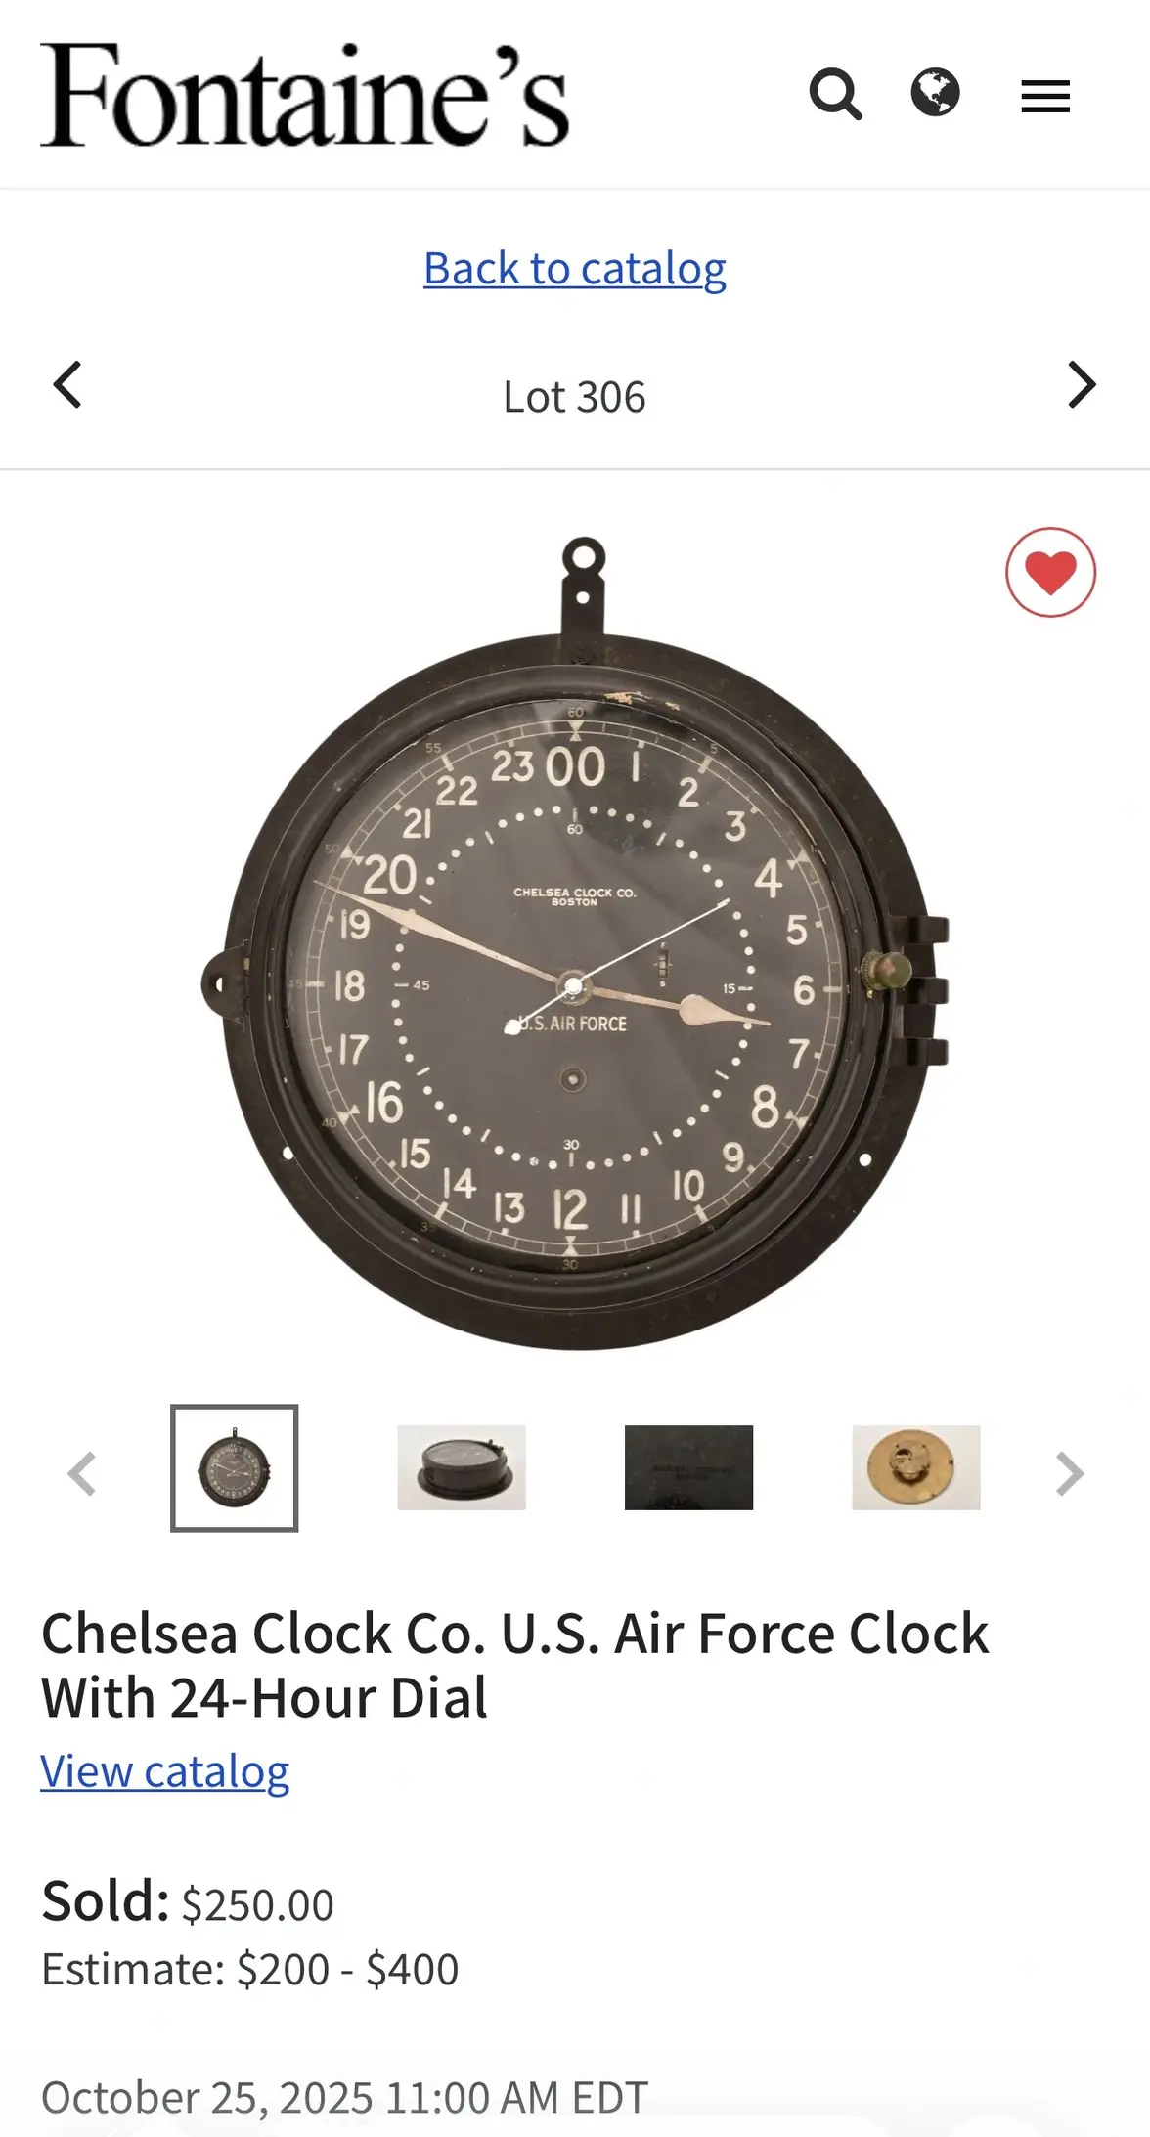Open the globe language selector
Image resolution: width=1150 pixels, height=2137 pixels.
click(x=935, y=93)
